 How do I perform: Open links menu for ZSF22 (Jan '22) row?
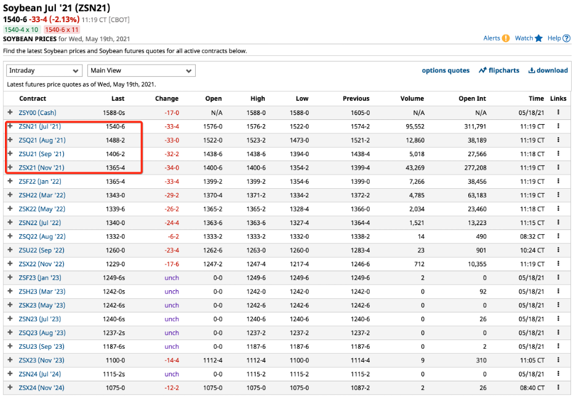(x=558, y=181)
